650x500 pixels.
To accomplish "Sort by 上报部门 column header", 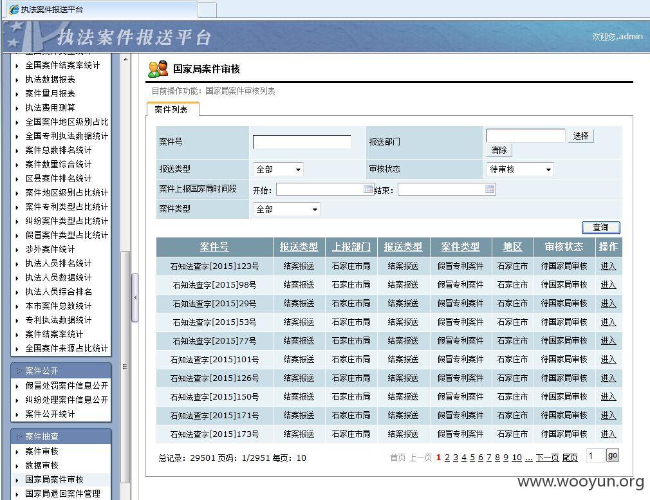I will coord(351,246).
